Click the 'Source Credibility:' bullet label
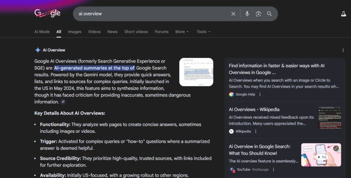 (x=60, y=158)
